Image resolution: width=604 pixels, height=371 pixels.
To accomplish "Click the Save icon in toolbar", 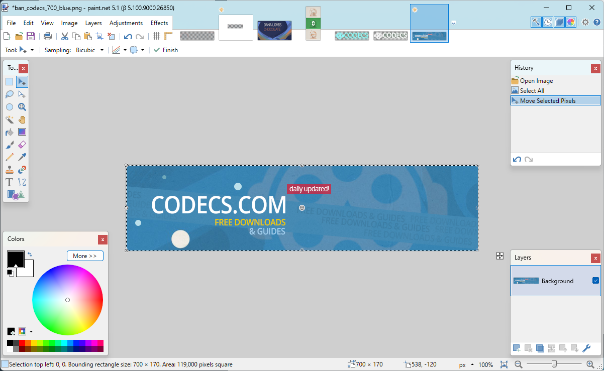I will click(31, 36).
